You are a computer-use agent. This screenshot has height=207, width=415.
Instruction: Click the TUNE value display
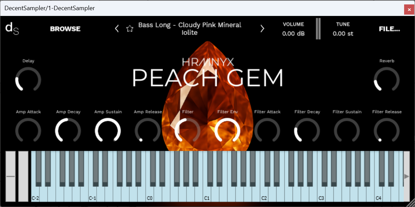[x=343, y=34]
